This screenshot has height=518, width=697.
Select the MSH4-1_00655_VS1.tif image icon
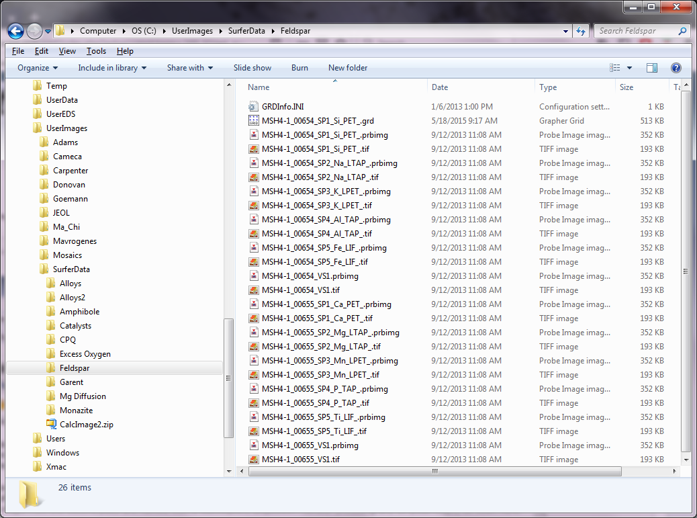(253, 460)
